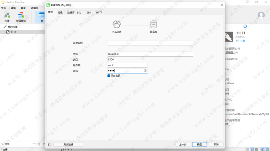Open the 文件 menu
Screen dimensions: 270x151
pos(3,8)
